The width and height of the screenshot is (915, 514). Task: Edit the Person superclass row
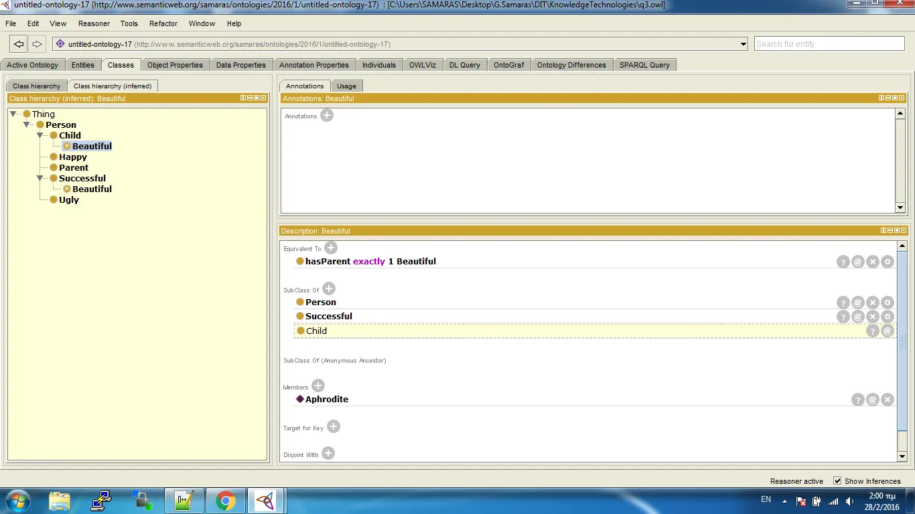[888, 303]
